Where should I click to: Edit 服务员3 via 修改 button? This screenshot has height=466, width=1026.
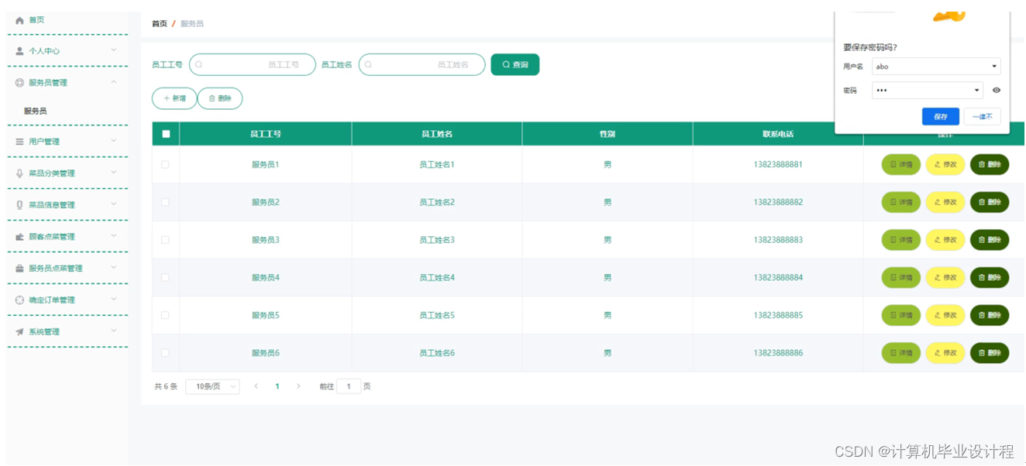point(945,240)
